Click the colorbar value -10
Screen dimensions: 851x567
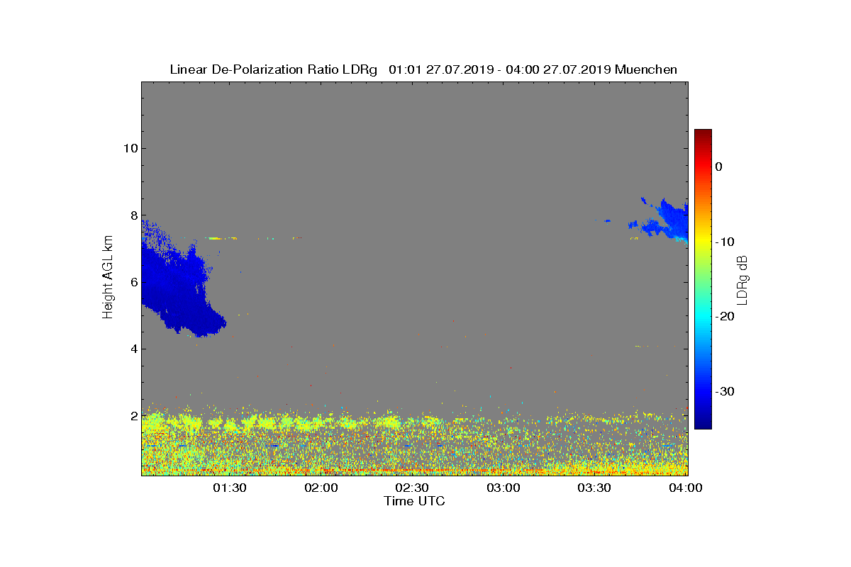point(724,242)
